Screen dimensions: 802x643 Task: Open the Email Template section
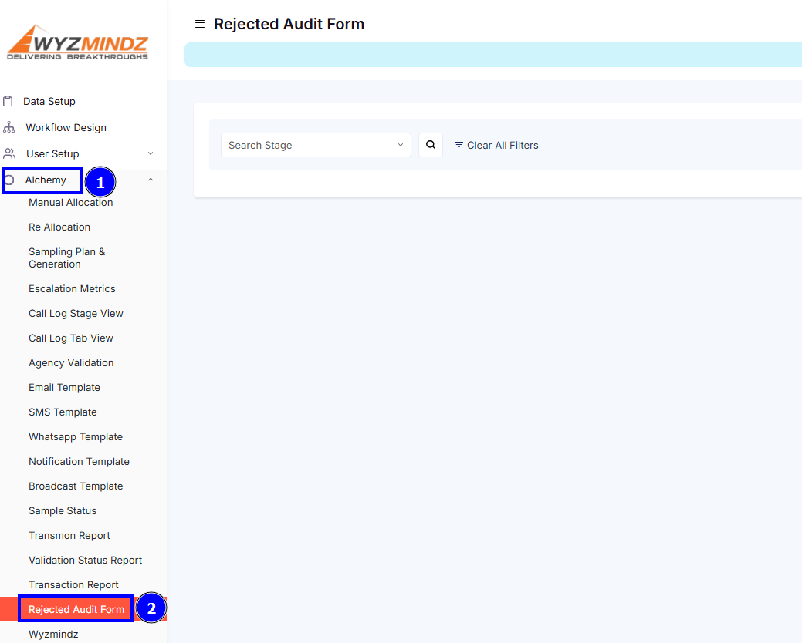point(64,387)
